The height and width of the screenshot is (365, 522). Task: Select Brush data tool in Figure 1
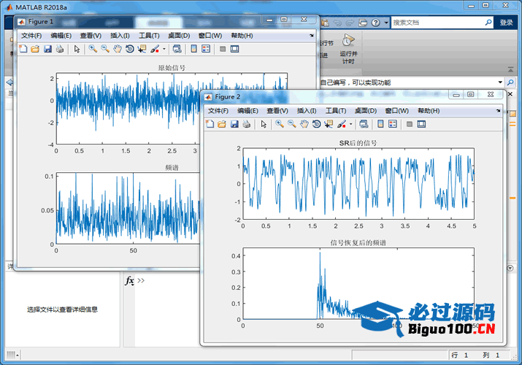click(x=155, y=49)
